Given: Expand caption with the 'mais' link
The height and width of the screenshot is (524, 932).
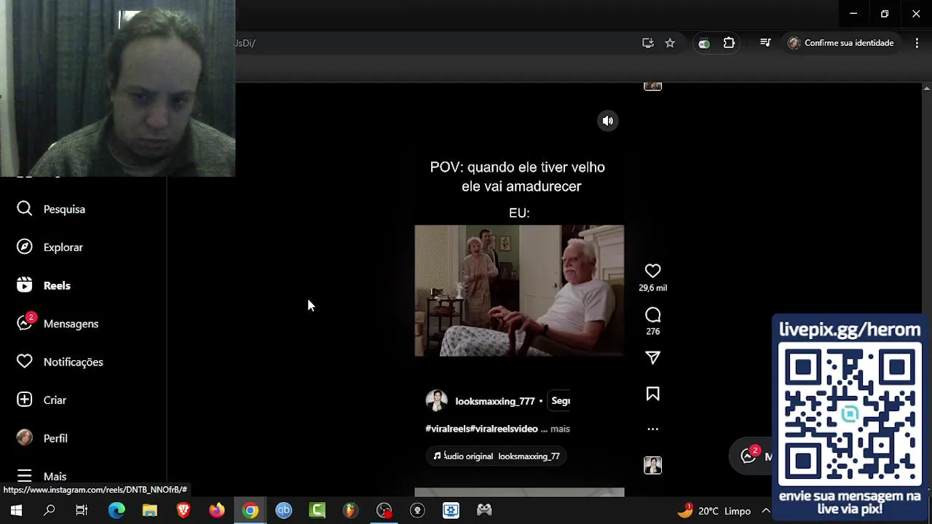Looking at the screenshot, I should point(560,429).
